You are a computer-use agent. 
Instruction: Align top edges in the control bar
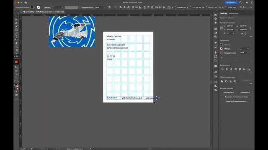pos(133,7)
